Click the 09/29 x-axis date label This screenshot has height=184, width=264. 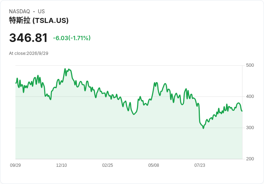click(x=15, y=165)
